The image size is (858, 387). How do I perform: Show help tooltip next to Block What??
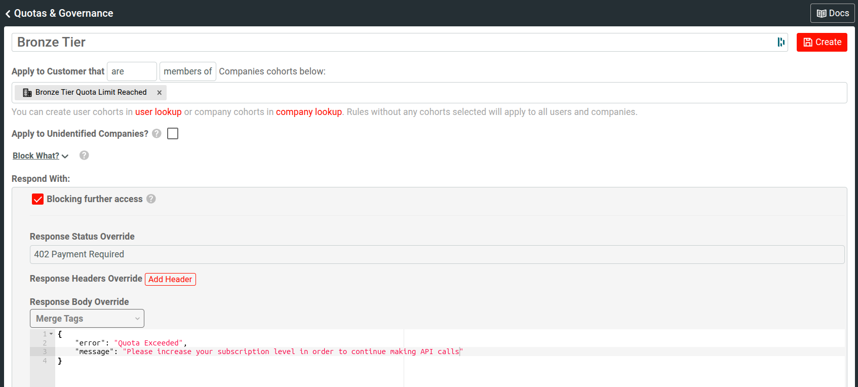tap(84, 156)
